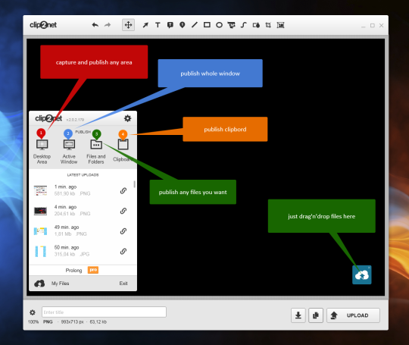Viewport: 409px width, 345px height.
Task: Click '204,61 kb .PNG' file info text
Action: coord(73,214)
